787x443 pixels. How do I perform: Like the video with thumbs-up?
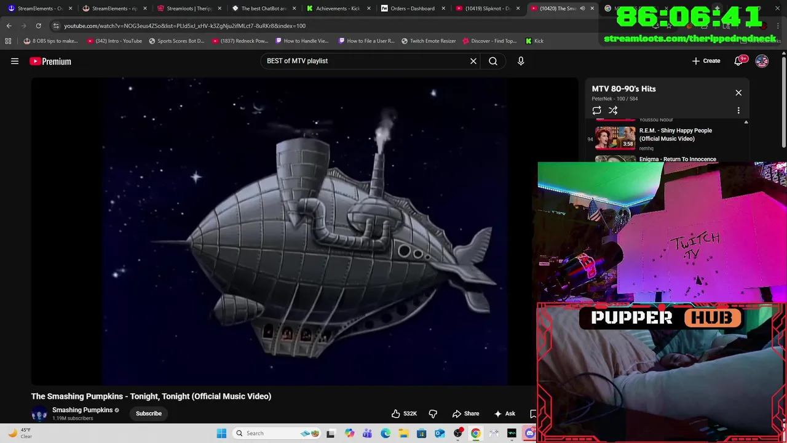point(404,413)
